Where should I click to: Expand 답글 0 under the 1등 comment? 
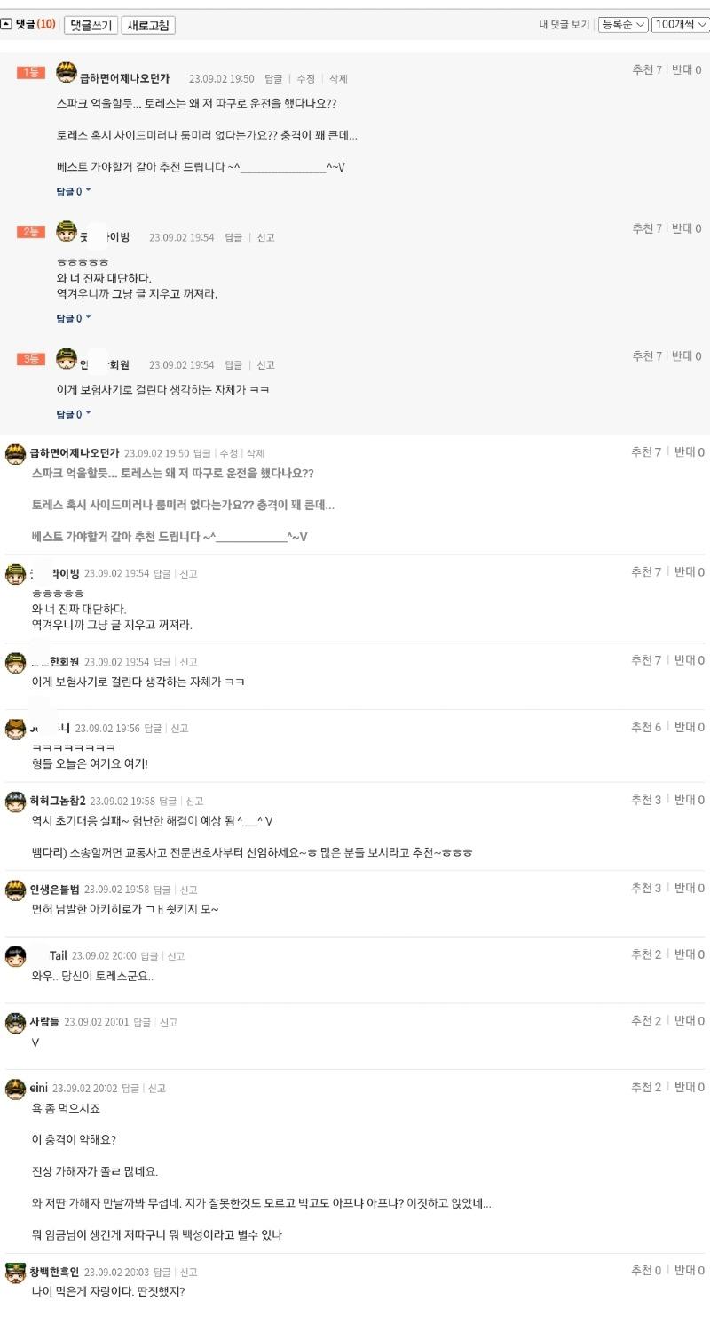74,191
